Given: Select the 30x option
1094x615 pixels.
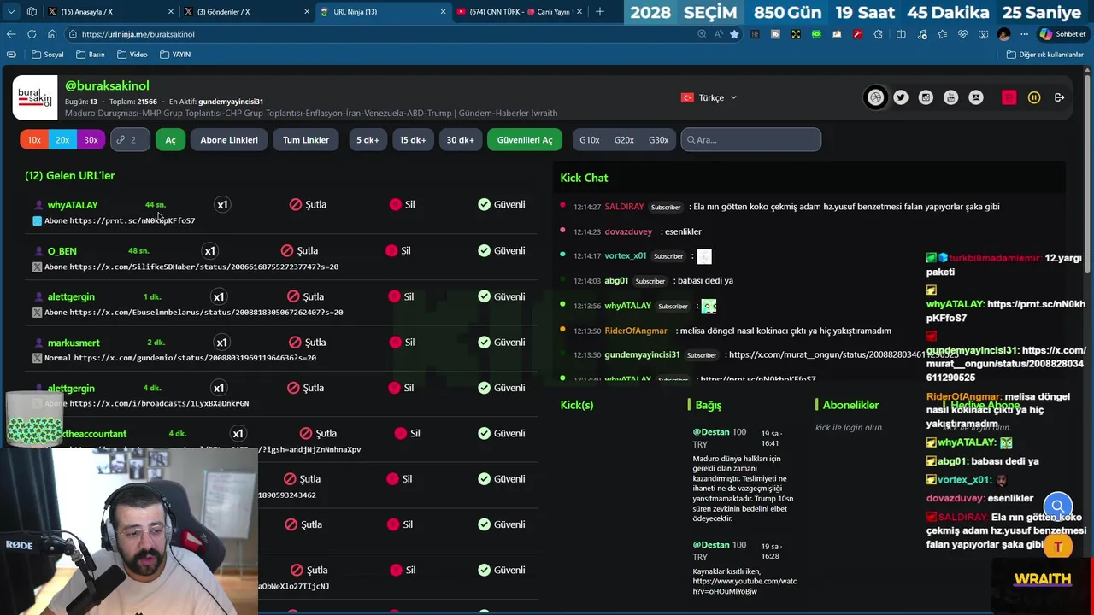Looking at the screenshot, I should click(91, 139).
